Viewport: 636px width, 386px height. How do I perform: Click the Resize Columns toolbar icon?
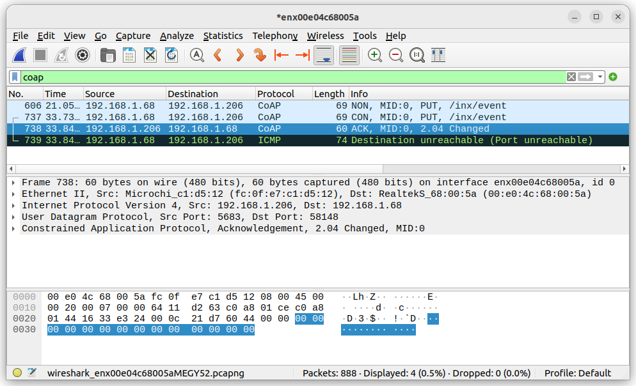(x=438, y=56)
